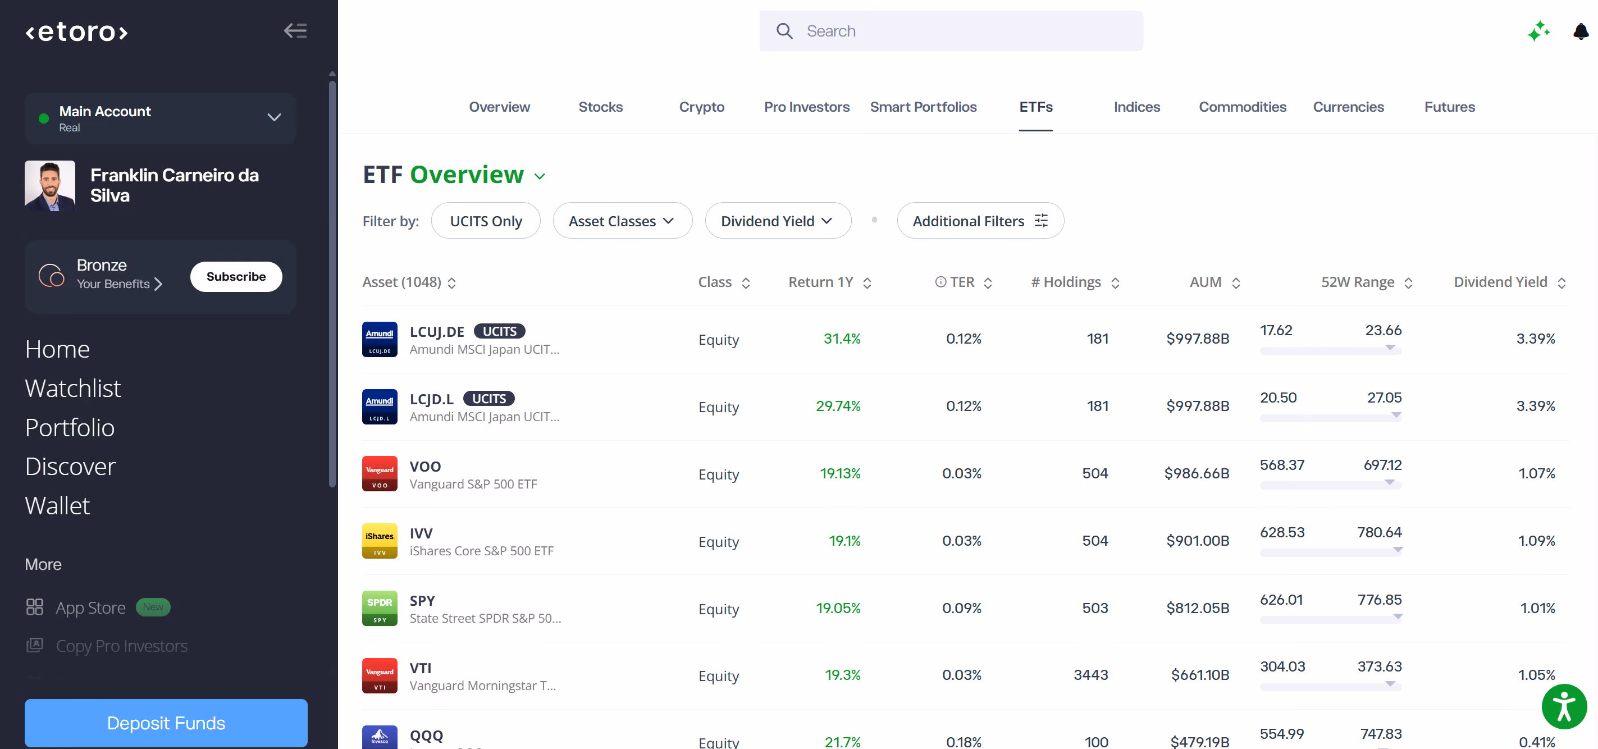Toggle the UCITS Only filter
This screenshot has height=749, width=1598.
pos(486,221)
